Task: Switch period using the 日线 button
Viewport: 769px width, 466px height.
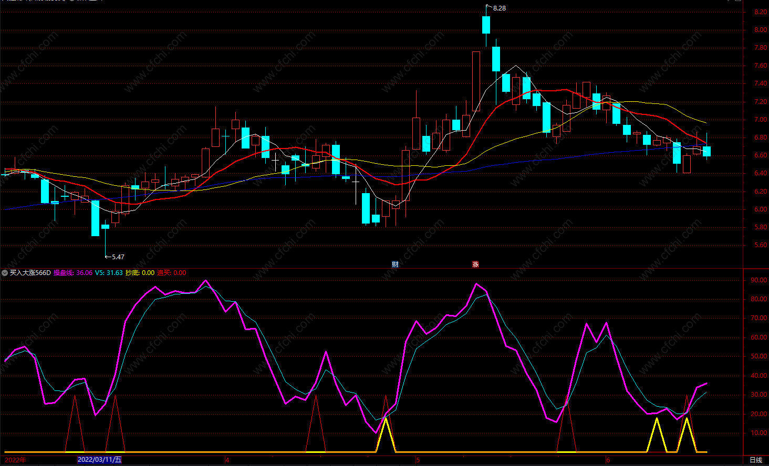Action: [x=756, y=460]
